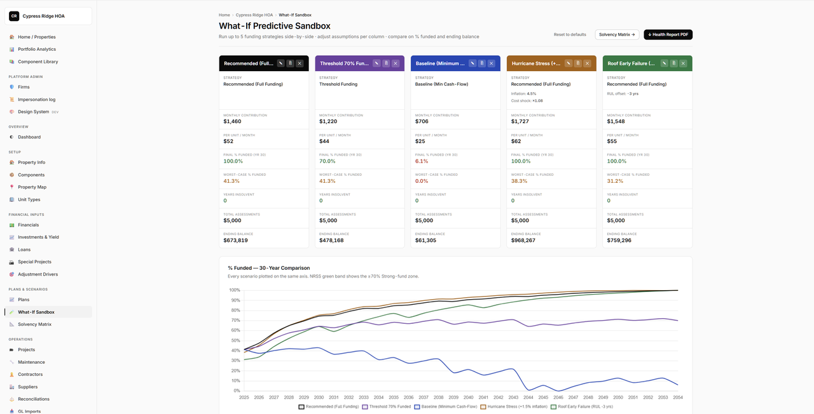Toggle Threshold 70% Funded legend entry

tap(387, 406)
